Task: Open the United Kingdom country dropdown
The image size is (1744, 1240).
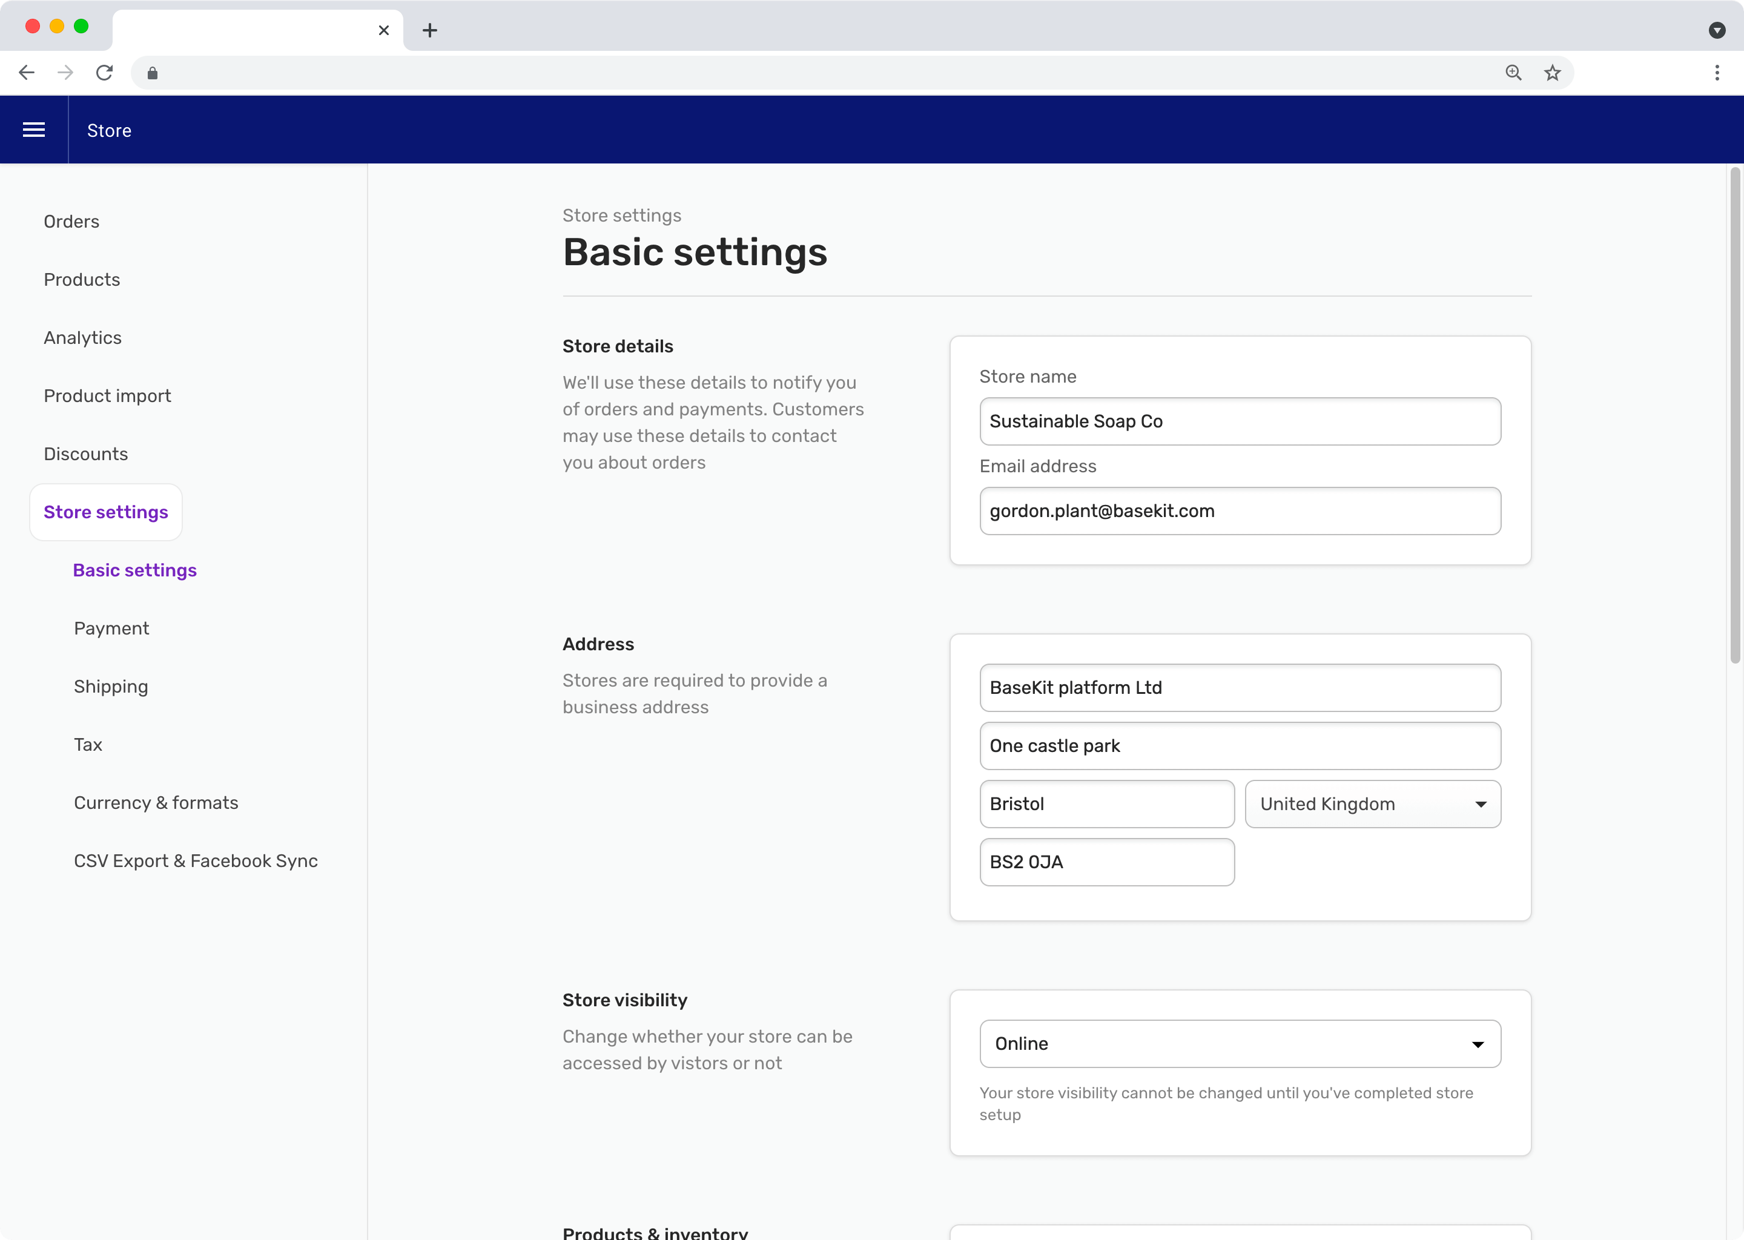Action: tap(1372, 804)
